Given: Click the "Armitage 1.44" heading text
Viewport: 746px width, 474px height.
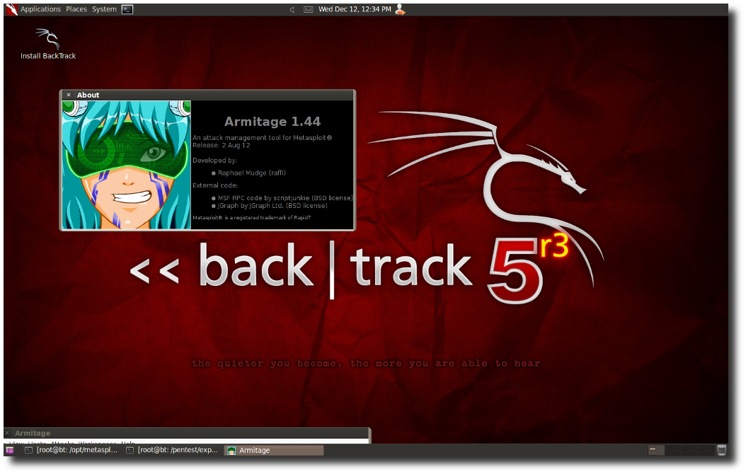Looking at the screenshot, I should point(272,122).
